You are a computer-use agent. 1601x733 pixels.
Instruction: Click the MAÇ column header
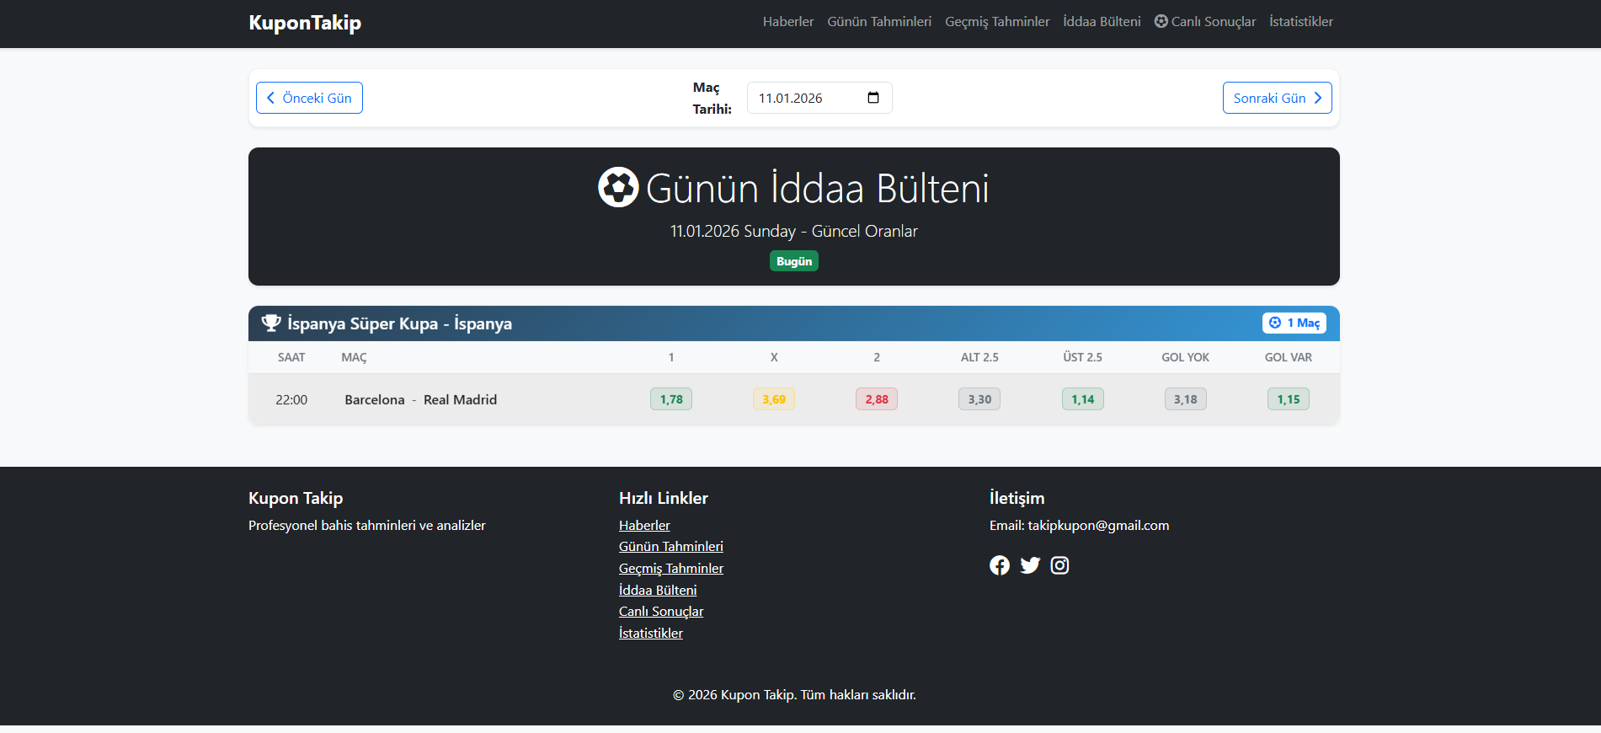coord(354,357)
